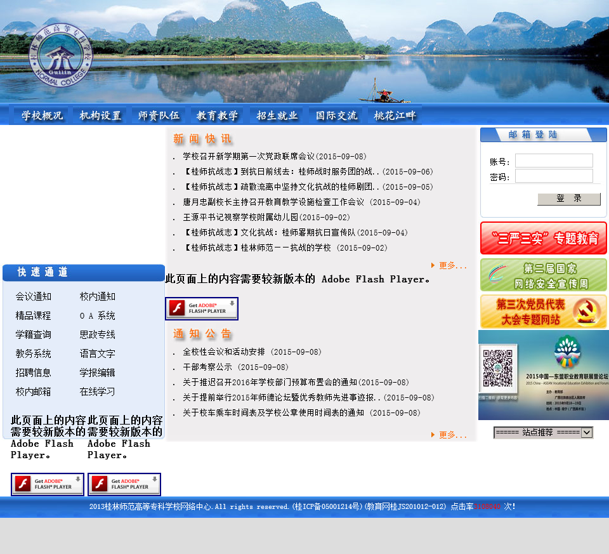Click the second bottom Get Adobe Flash Player badge
Screen dimensions: 609x554
click(124, 484)
